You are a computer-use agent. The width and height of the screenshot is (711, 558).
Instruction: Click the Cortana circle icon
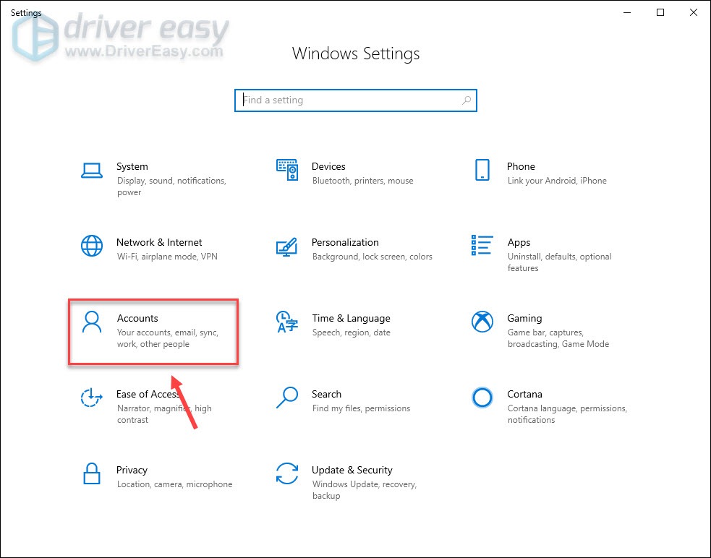coord(482,398)
